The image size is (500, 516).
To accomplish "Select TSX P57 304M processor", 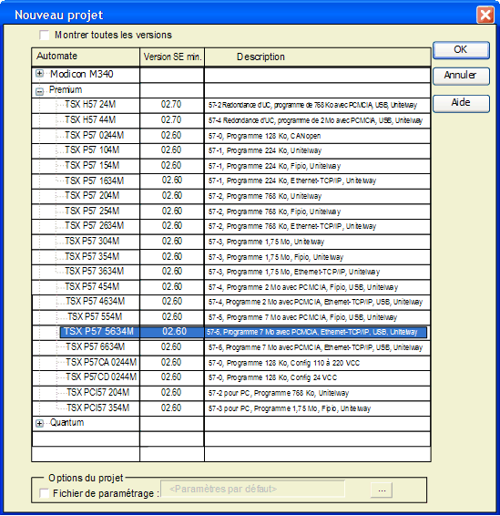I will pyautogui.click(x=92, y=241).
